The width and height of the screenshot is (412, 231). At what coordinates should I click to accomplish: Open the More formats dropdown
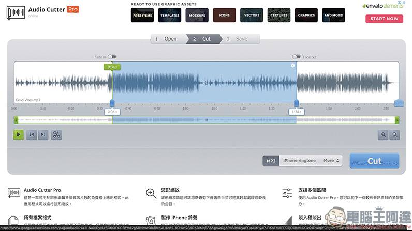pyautogui.click(x=331, y=161)
